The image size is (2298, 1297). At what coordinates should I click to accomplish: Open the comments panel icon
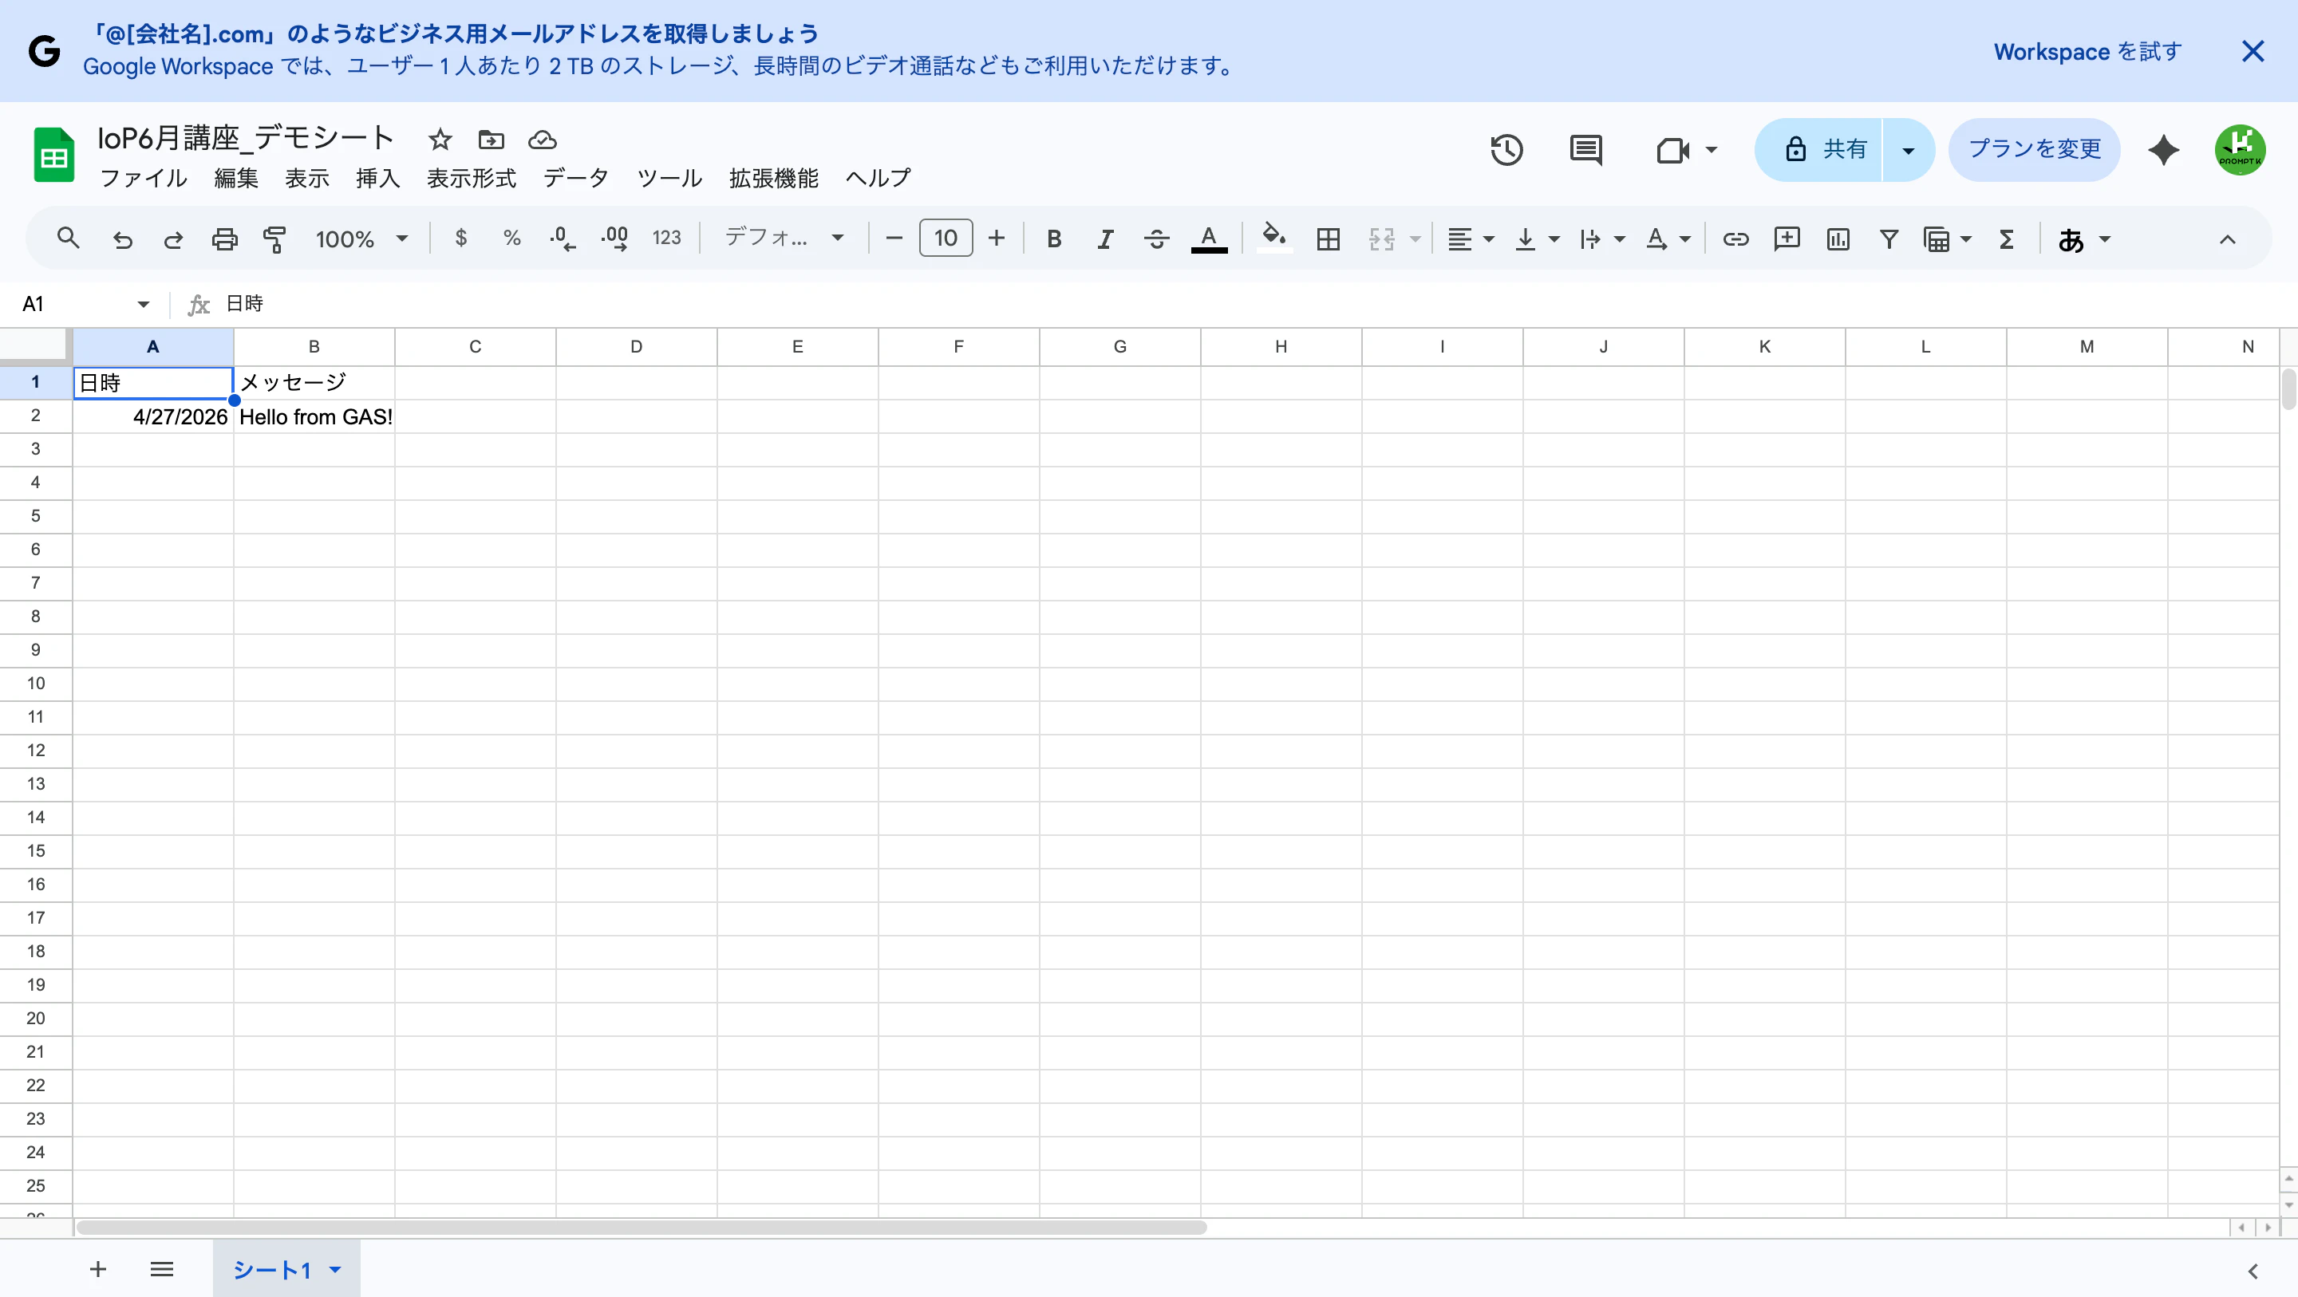click(x=1585, y=150)
